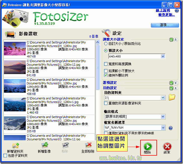Click green check beside 目的設定
This screenshot has width=183, height=164.
pyautogui.click(x=171, y=88)
